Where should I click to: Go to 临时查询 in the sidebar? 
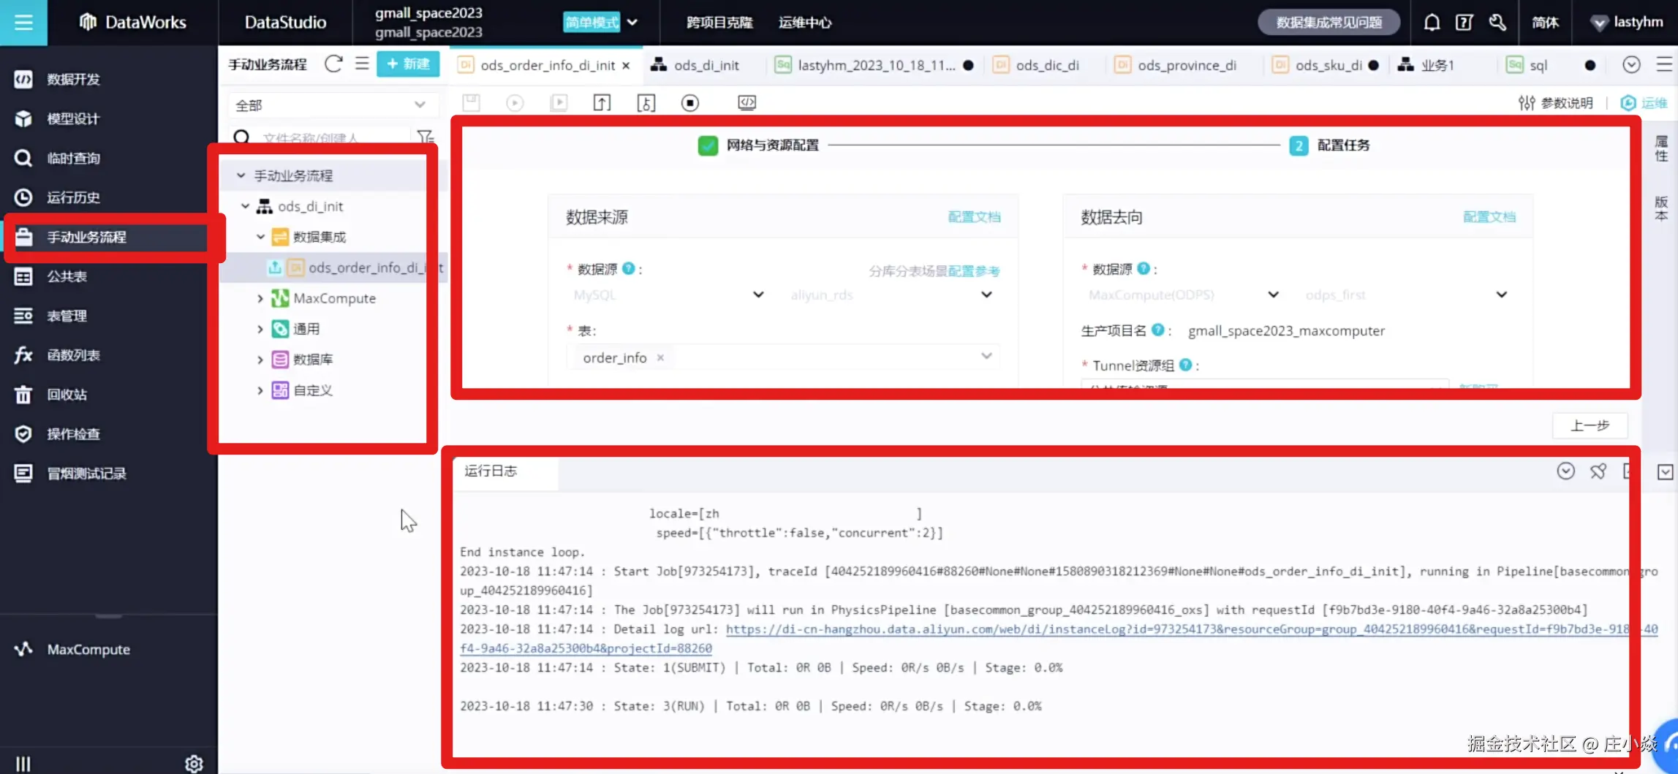[x=73, y=158]
